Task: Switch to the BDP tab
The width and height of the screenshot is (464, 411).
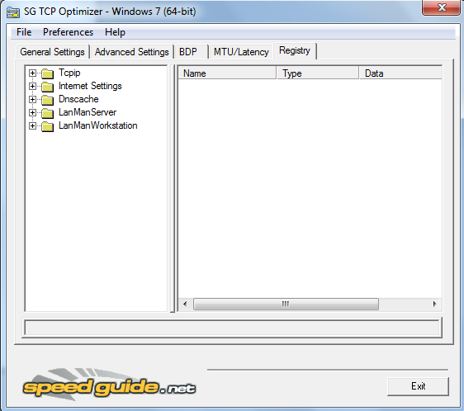Action: [x=192, y=52]
